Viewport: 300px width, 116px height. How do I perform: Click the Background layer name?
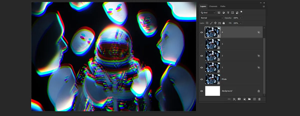[227, 91]
